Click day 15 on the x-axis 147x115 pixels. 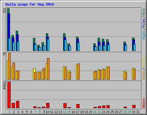69,112
